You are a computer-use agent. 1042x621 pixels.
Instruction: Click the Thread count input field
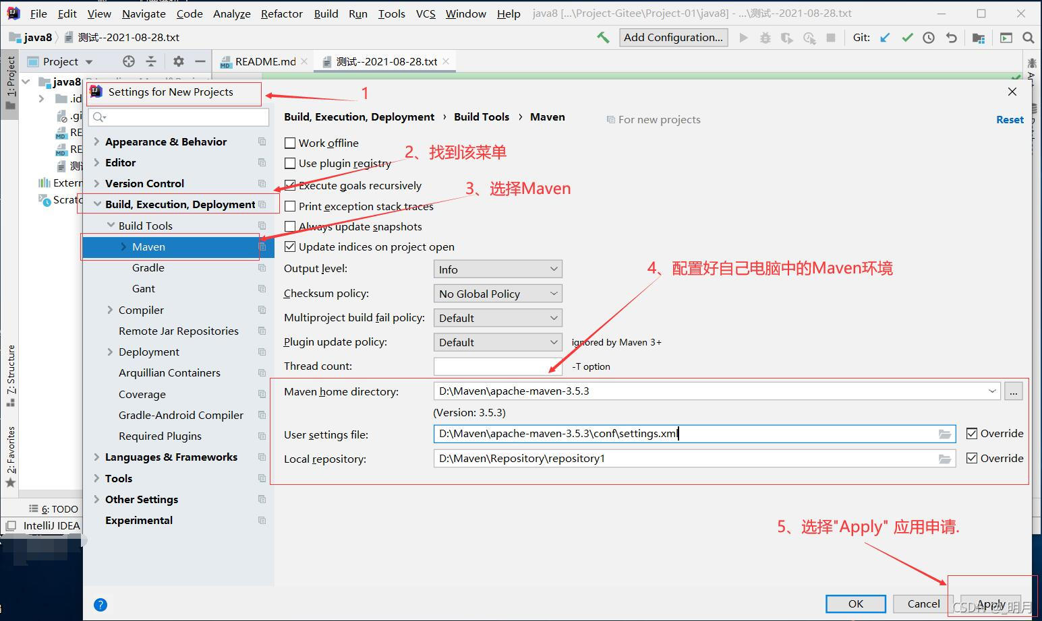(498, 366)
